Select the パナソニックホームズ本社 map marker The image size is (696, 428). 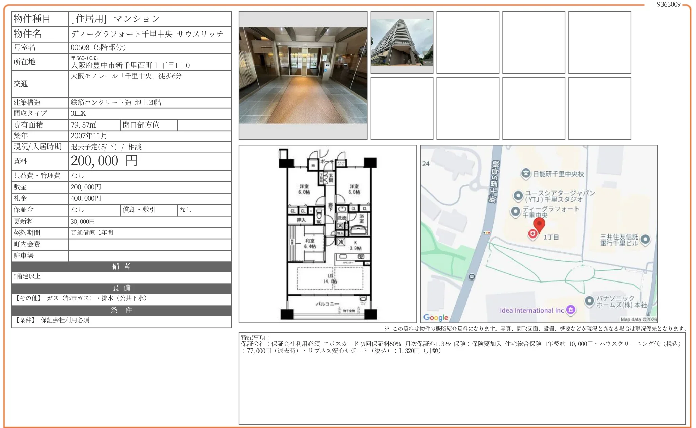click(589, 300)
